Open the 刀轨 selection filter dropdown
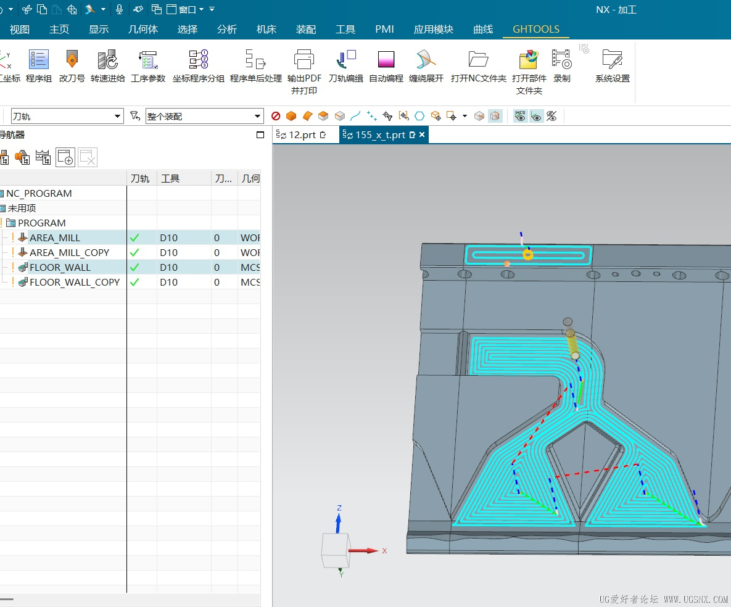The width and height of the screenshot is (731, 607). pos(118,117)
